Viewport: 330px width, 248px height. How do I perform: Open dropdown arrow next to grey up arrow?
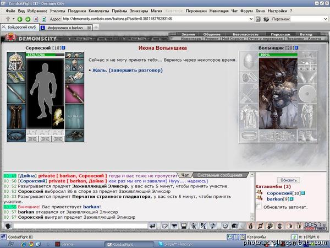[x=13, y=19]
